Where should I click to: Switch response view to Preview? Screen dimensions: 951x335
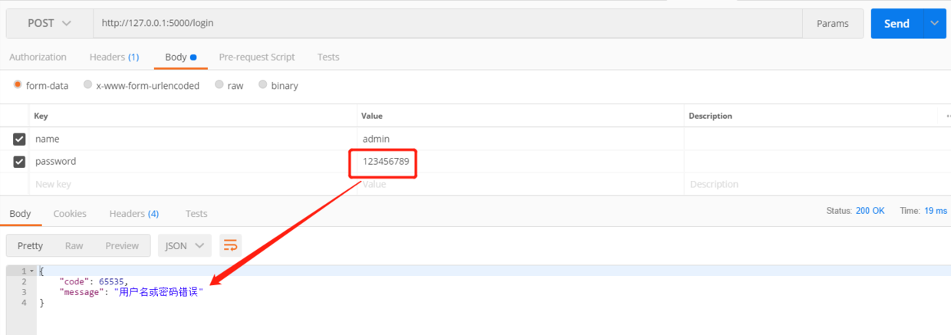click(x=122, y=245)
